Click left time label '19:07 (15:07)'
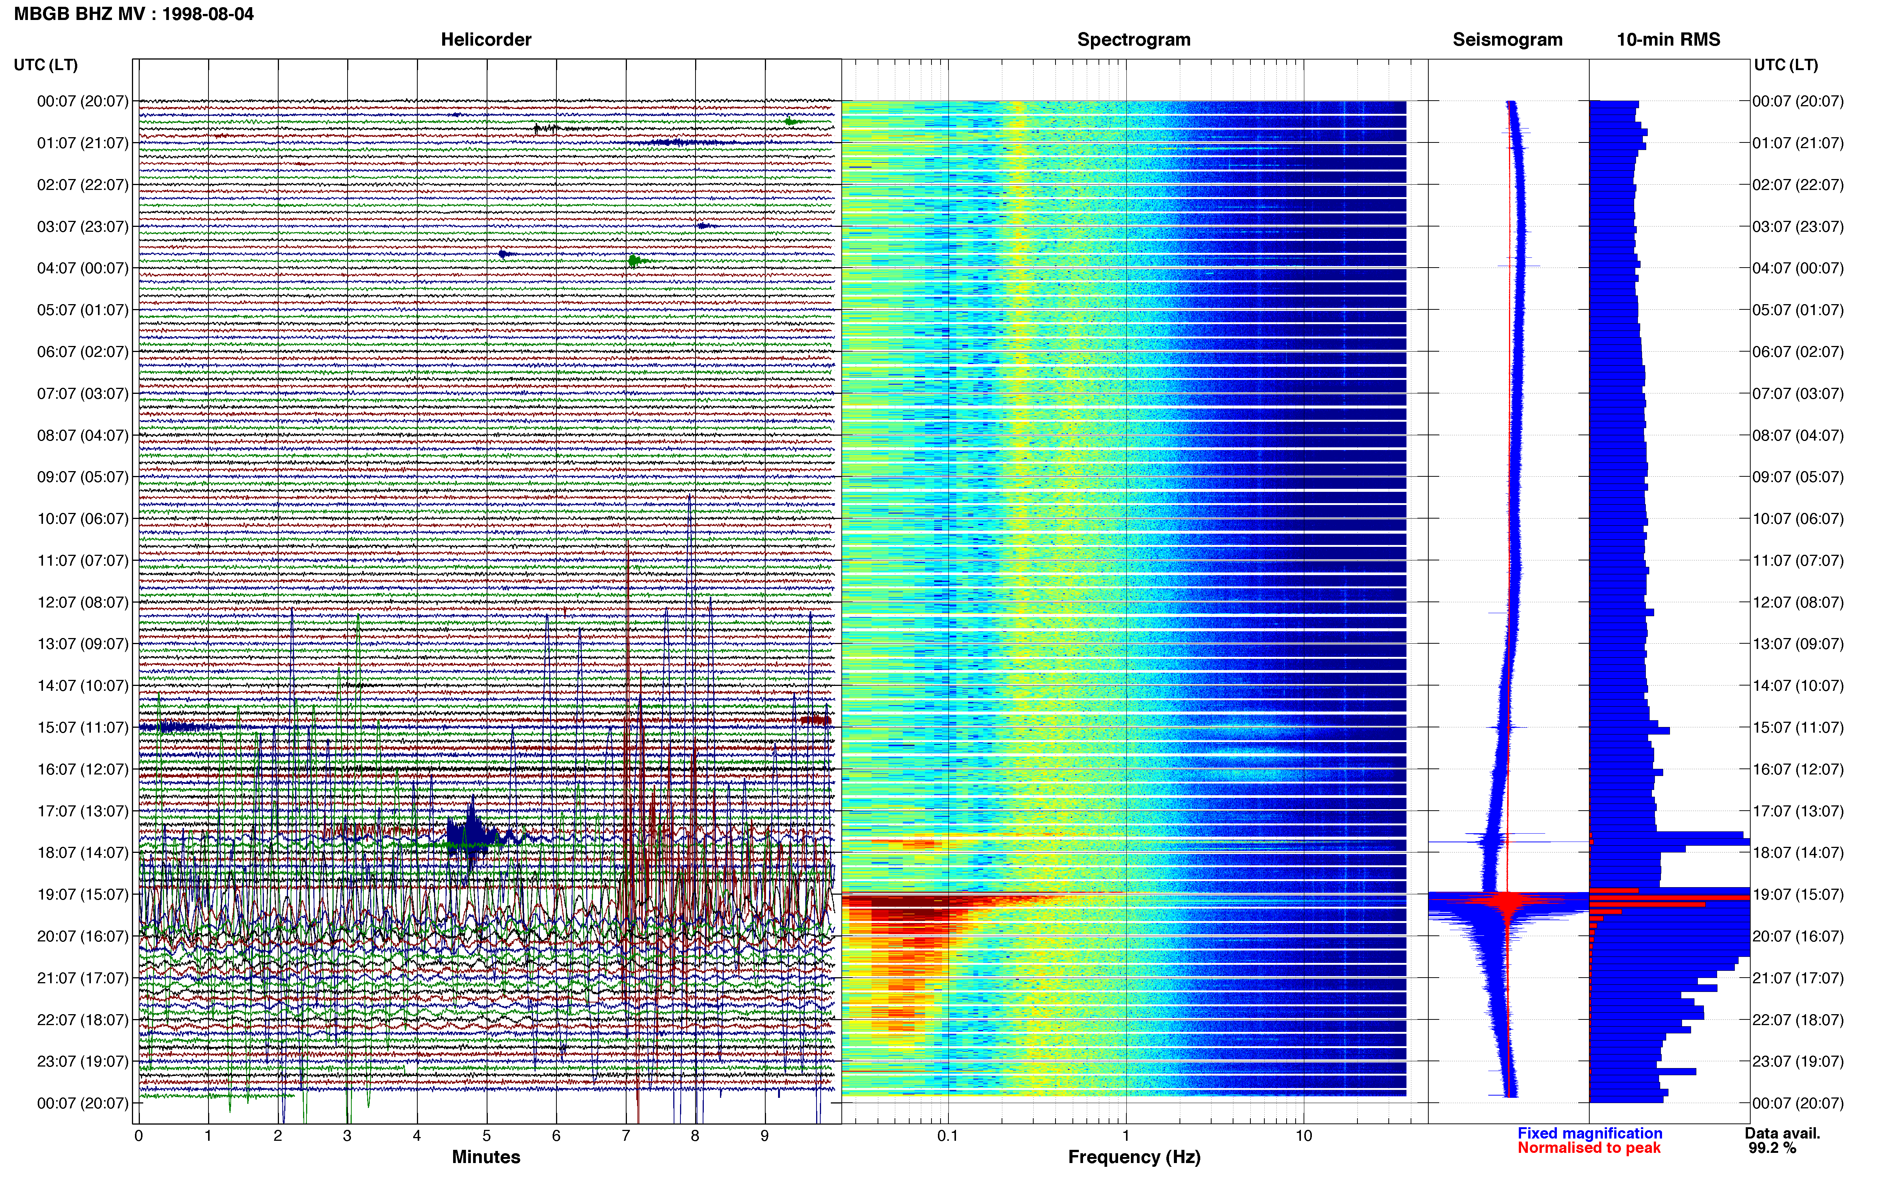 tap(83, 894)
